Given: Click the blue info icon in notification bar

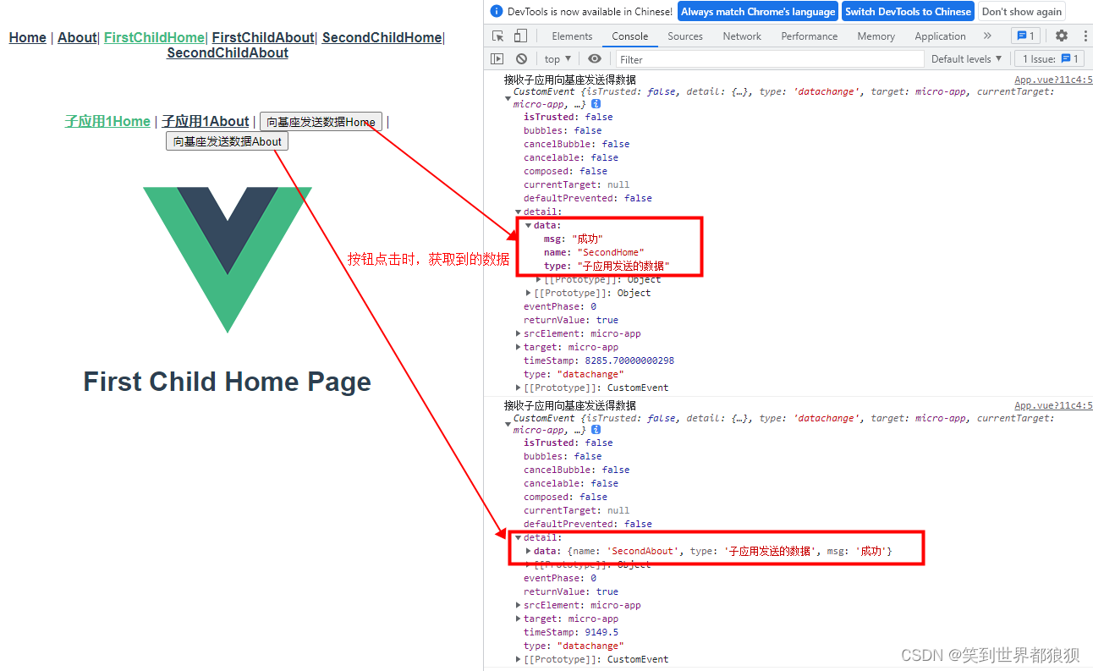Looking at the screenshot, I should pyautogui.click(x=497, y=12).
